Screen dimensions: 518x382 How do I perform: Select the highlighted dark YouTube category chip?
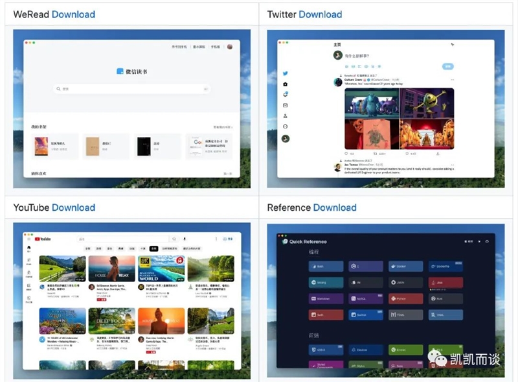click(x=153, y=248)
